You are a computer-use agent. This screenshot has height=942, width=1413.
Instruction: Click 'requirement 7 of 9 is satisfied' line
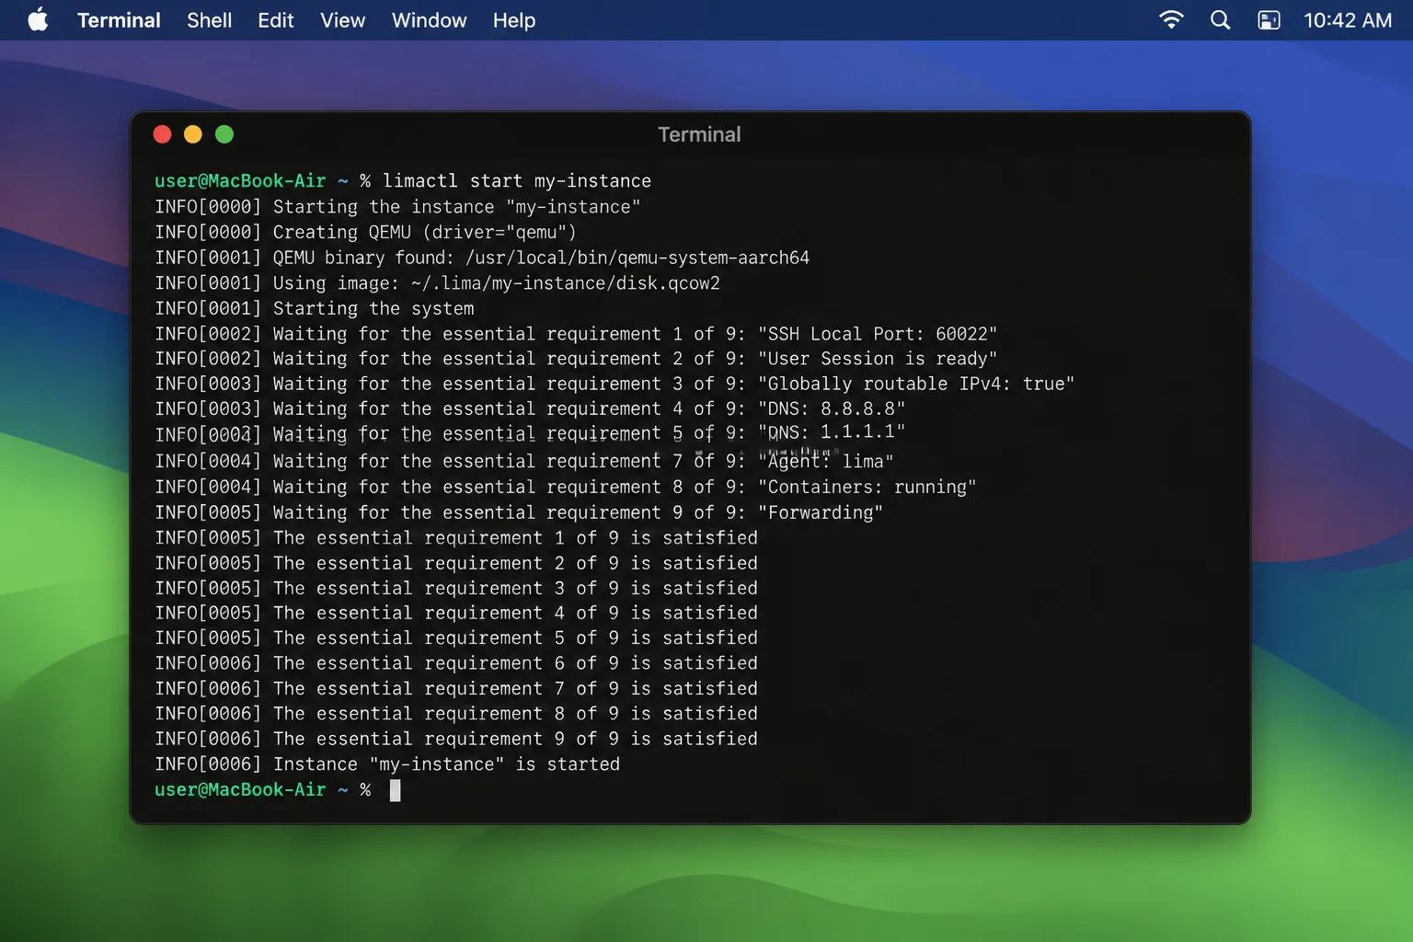(456, 688)
